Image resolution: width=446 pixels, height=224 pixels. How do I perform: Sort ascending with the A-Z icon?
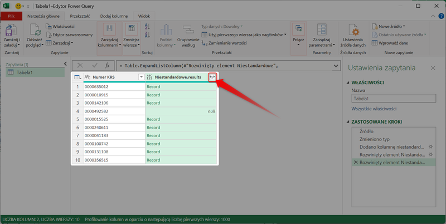(x=147, y=27)
